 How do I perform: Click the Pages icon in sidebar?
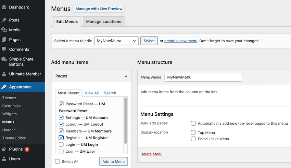(4, 40)
